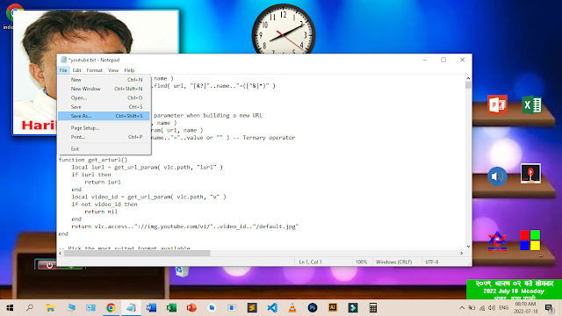Choose New from the File menu
This screenshot has width=562, height=316.
pos(104,80)
